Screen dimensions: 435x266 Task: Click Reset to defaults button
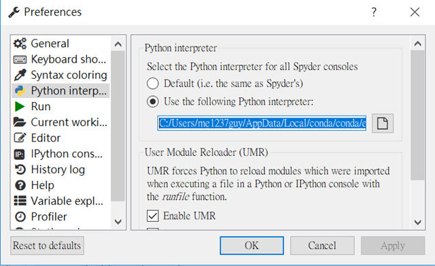(47, 246)
